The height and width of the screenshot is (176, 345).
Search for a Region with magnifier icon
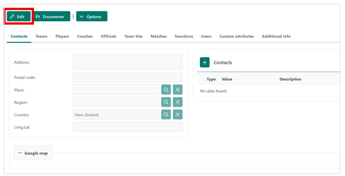(x=166, y=102)
